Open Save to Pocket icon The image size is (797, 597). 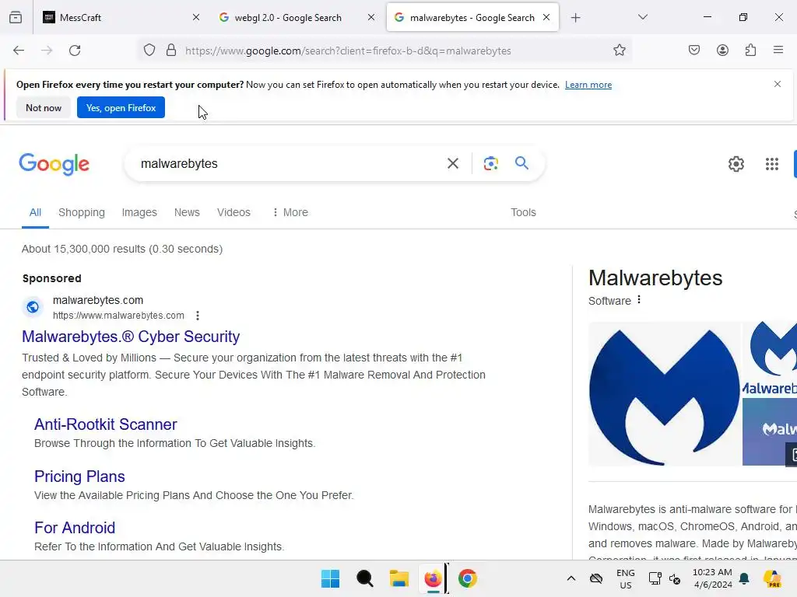tap(694, 51)
